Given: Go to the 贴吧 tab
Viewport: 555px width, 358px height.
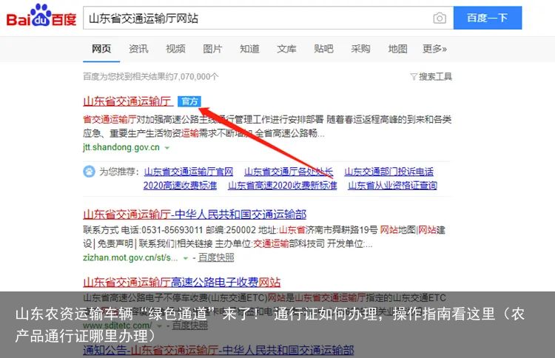Looking at the screenshot, I should tap(323, 49).
